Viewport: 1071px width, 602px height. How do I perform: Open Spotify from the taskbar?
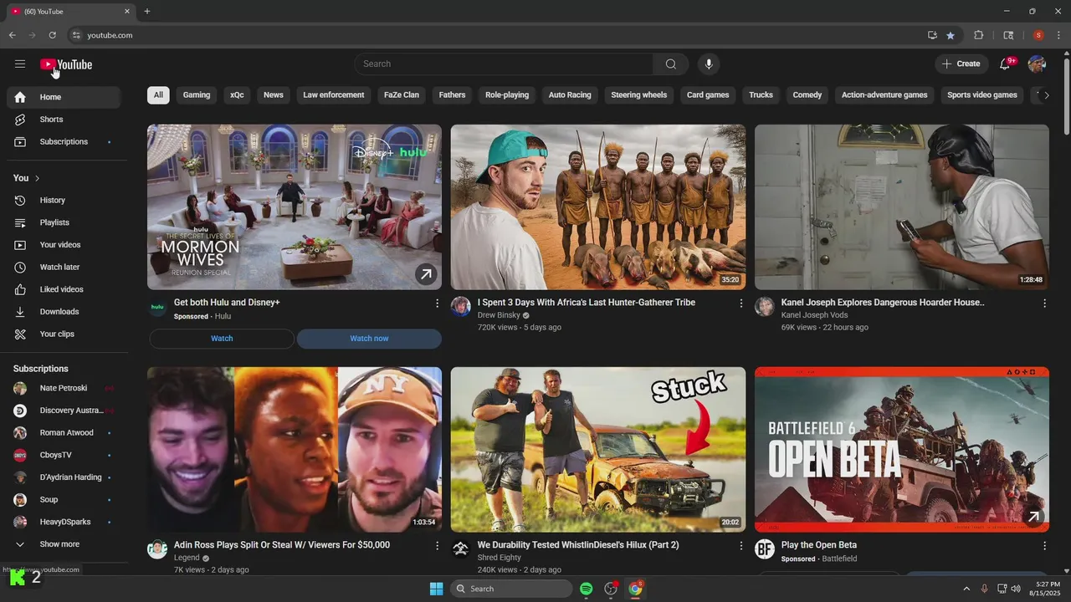[x=586, y=589]
